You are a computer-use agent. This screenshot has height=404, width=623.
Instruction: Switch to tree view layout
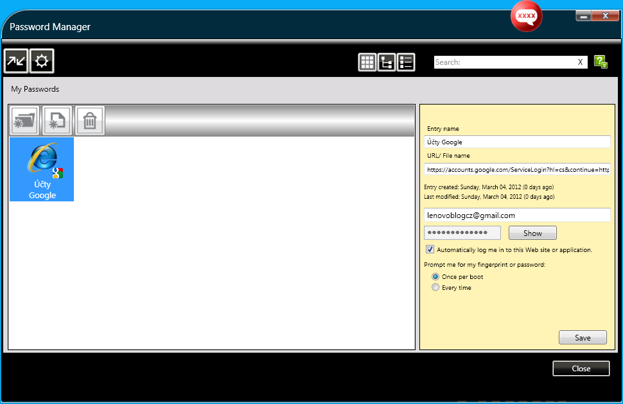tap(387, 62)
